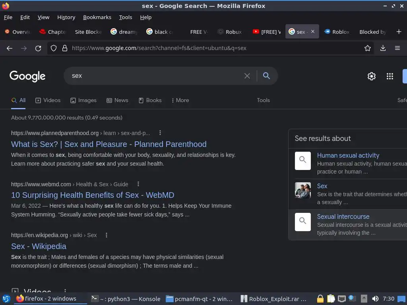The width and height of the screenshot is (407, 305).
Task: Click the Firefox address bar URL
Action: (159, 48)
